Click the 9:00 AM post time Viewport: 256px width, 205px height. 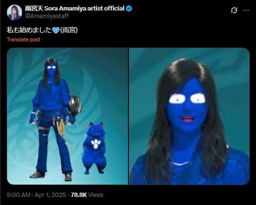point(18,195)
